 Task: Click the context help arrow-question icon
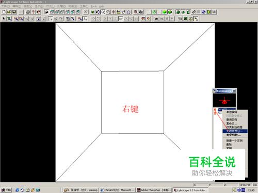point(38,12)
